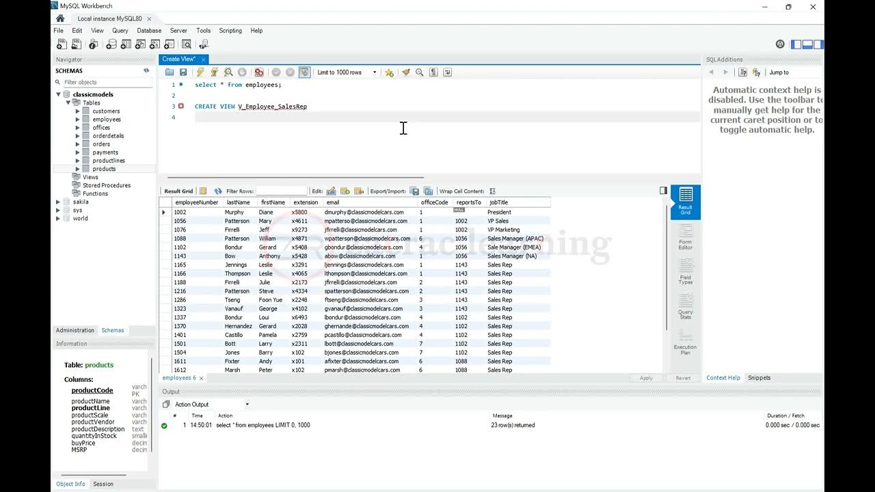Save current statement as snippet star icon
The height and width of the screenshot is (492, 875).
click(x=389, y=72)
